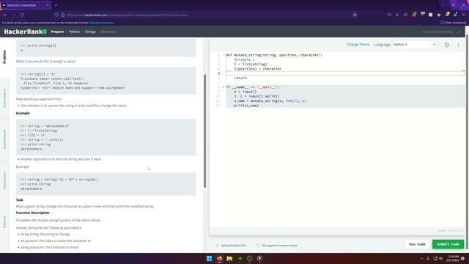Switch to the Editorial side tab
The width and height of the screenshot is (469, 264).
pyautogui.click(x=4, y=221)
